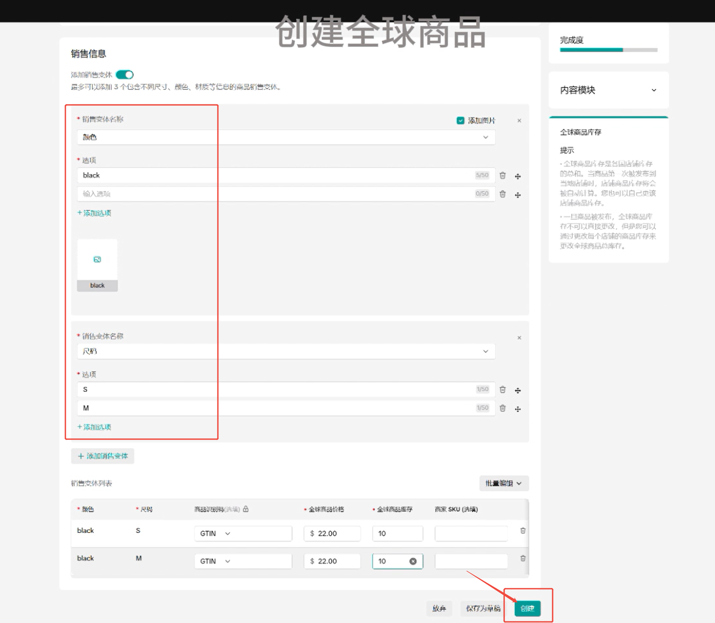Upload image for the black variant
This screenshot has width=715, height=623.
pos(97,260)
